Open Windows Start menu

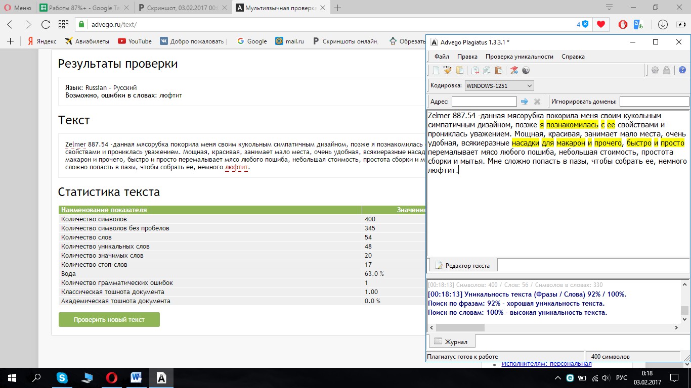[x=12, y=377]
